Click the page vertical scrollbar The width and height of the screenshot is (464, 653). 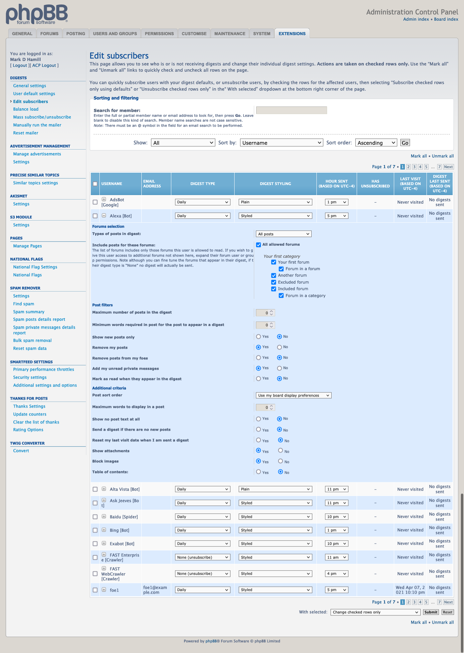pyautogui.click(x=462, y=572)
